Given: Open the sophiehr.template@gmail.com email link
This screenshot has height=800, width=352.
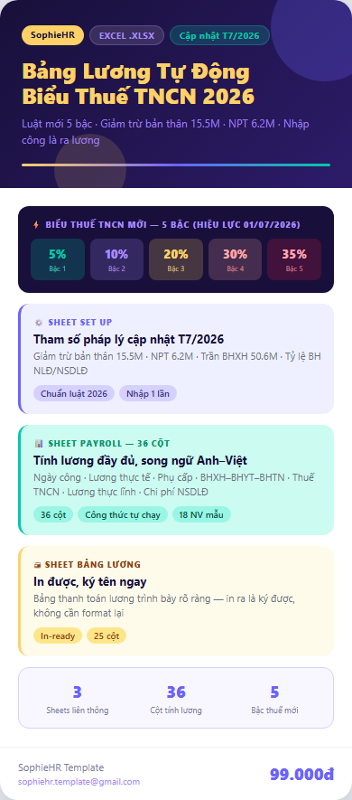Looking at the screenshot, I should click(79, 782).
